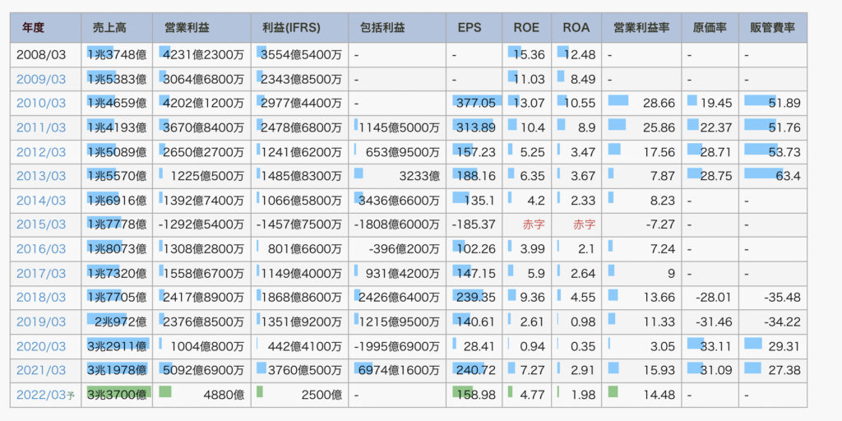Select sales value 3兆2911億
This screenshot has height=421, width=842.
(117, 346)
